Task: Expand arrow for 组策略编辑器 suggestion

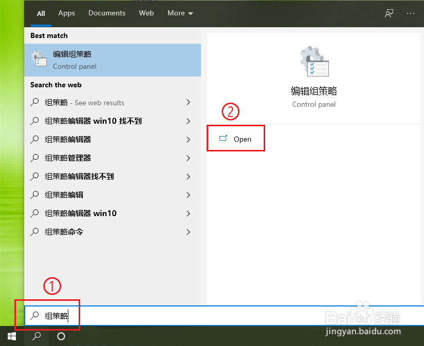Action: (189, 139)
